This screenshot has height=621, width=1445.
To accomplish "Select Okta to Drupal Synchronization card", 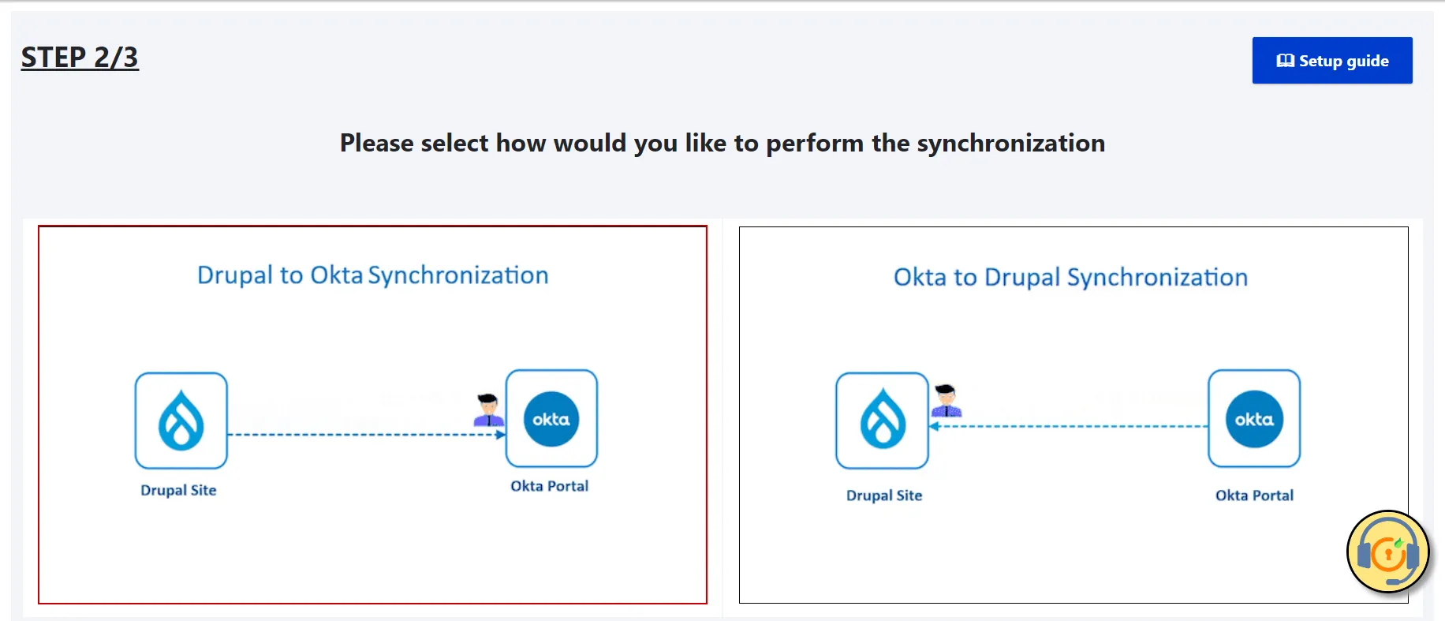I will pos(1073,415).
